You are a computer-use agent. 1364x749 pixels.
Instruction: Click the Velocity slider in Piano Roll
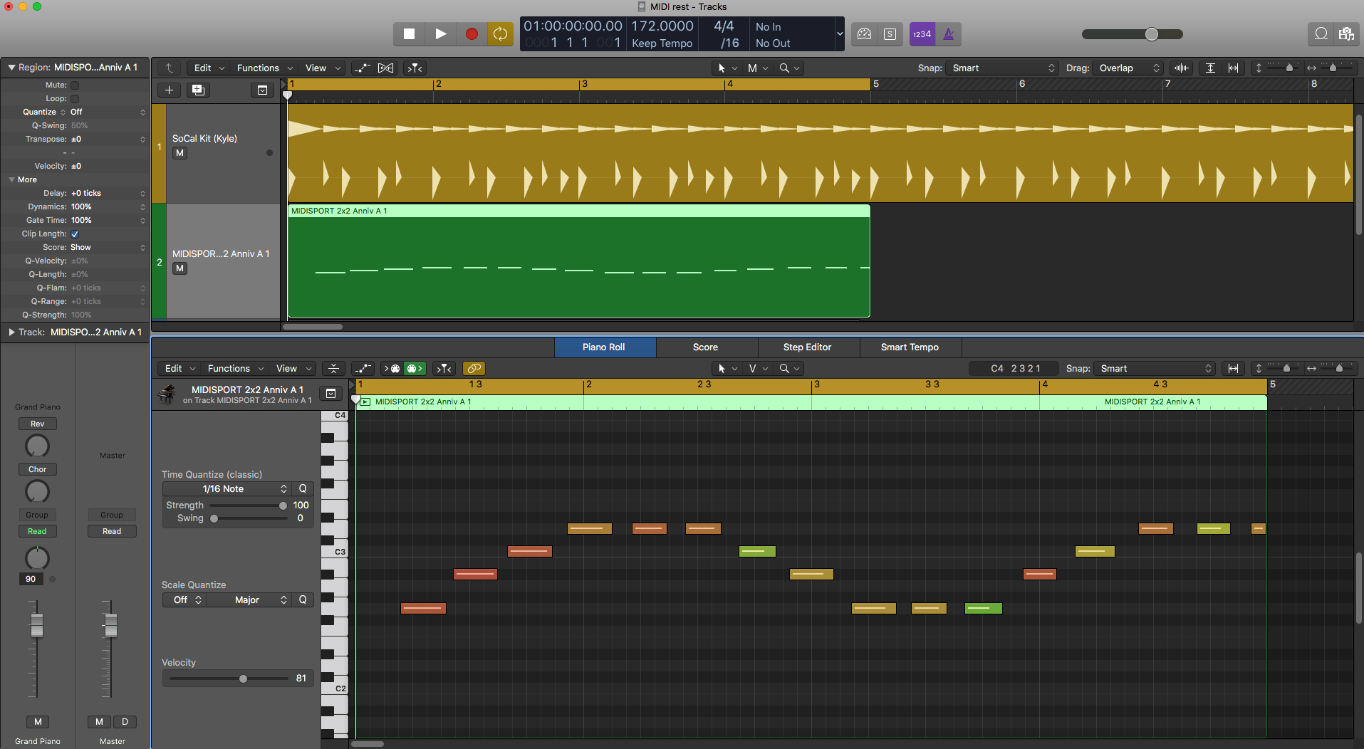[243, 679]
